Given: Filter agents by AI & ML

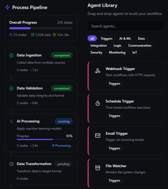Looking at the screenshot, I should click(125, 39).
